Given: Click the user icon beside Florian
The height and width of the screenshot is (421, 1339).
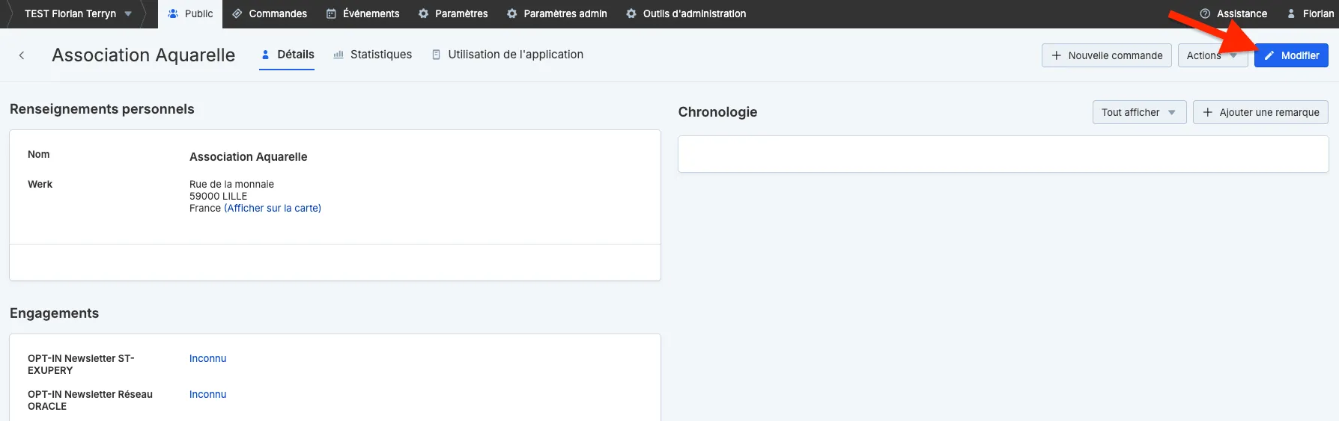Looking at the screenshot, I should pyautogui.click(x=1291, y=13).
